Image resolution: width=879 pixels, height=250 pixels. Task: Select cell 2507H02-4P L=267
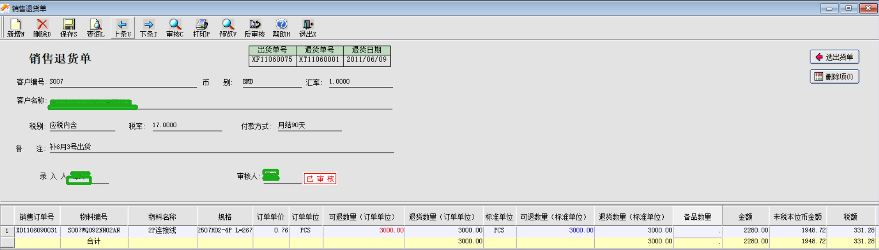[x=225, y=230]
